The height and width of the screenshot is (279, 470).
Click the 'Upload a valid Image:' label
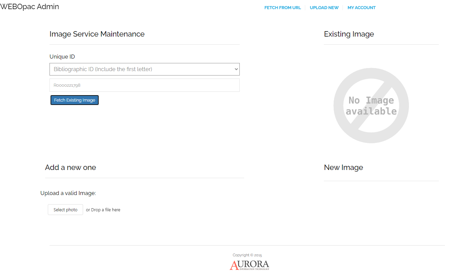point(68,193)
